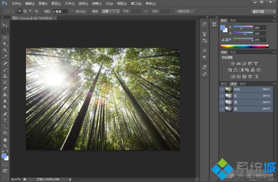Swap foreground and background colors

click(7, 151)
